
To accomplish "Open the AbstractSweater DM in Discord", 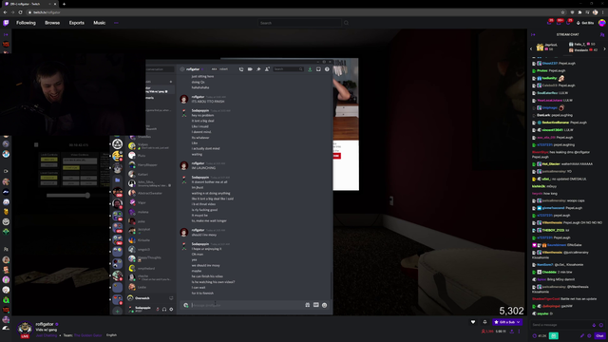I will coord(150,193).
